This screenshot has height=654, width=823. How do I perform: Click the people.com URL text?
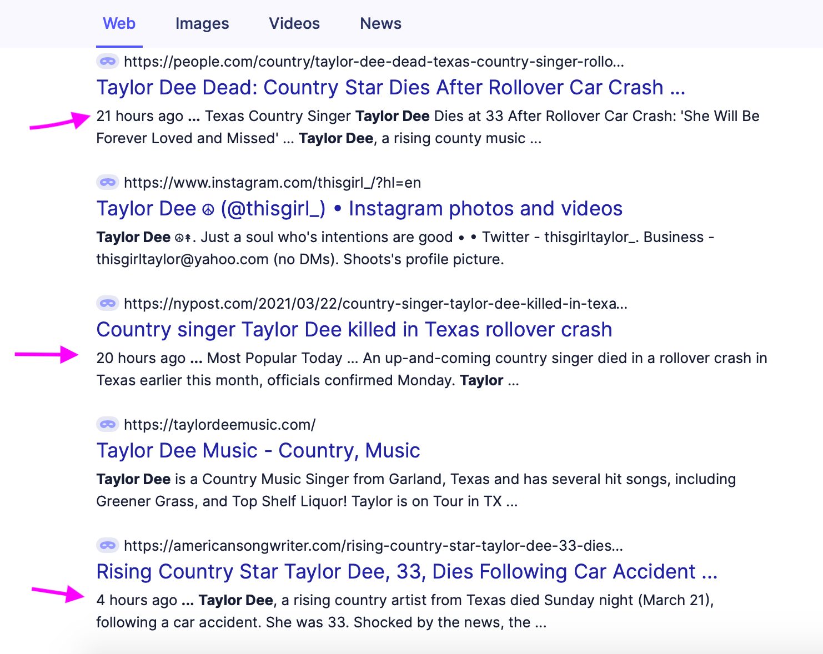click(x=374, y=62)
